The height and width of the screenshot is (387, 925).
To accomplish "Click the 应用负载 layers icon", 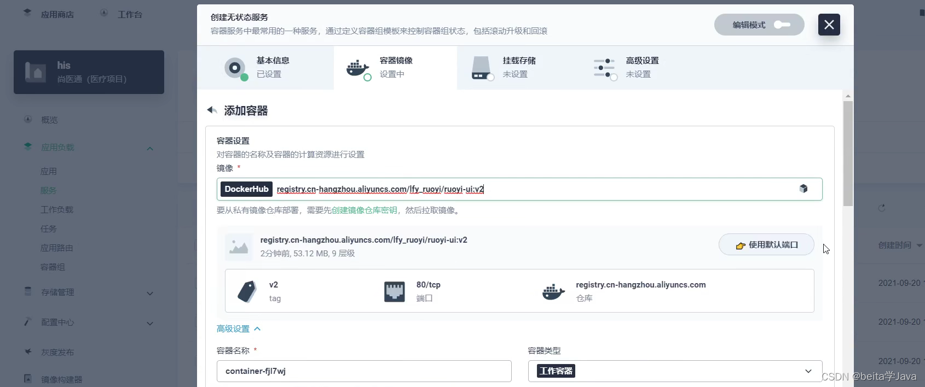I will 28,146.
